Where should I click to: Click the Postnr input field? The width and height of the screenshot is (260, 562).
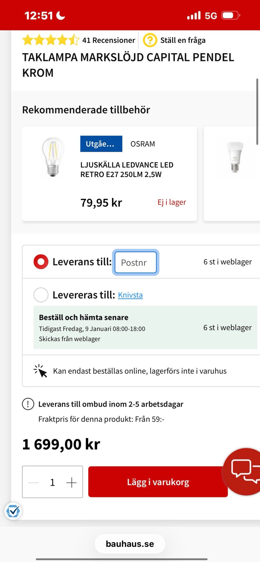coord(136,262)
